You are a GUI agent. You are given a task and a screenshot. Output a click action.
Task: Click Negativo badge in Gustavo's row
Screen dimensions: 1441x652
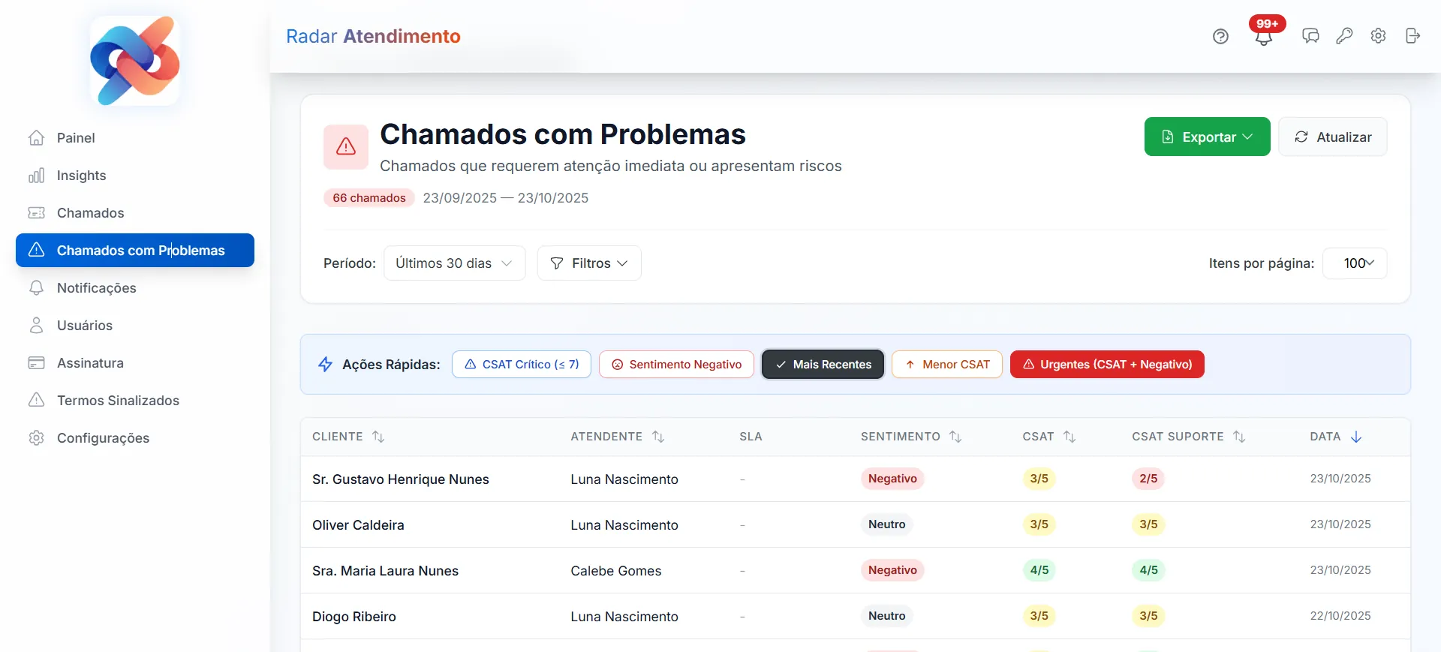point(892,479)
